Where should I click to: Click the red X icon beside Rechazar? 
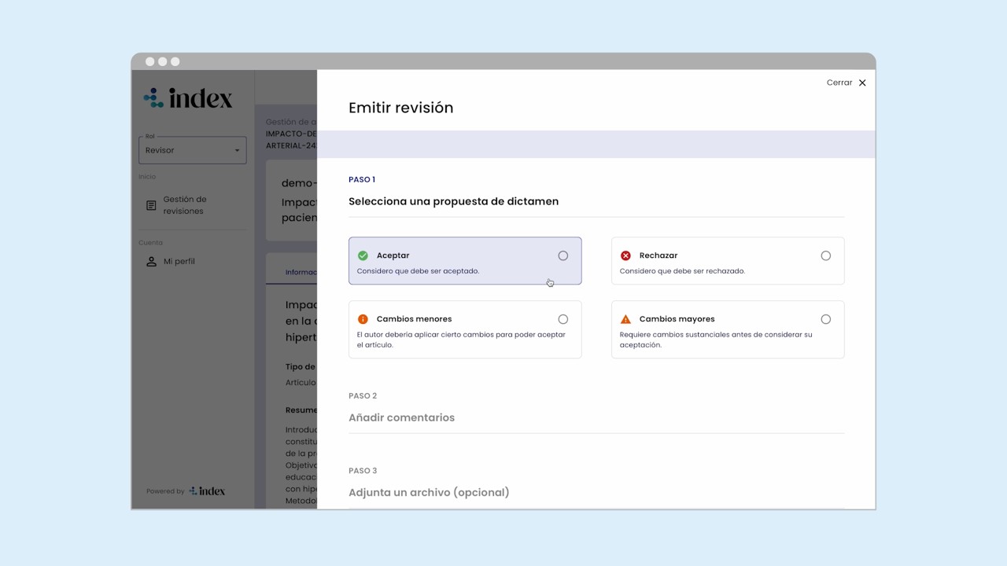[625, 255]
